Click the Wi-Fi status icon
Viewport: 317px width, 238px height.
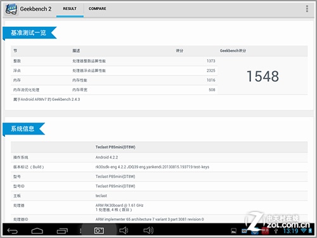304,230
